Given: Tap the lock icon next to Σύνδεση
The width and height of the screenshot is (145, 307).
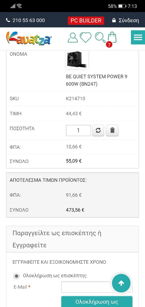Looking at the screenshot, I should (x=114, y=20).
